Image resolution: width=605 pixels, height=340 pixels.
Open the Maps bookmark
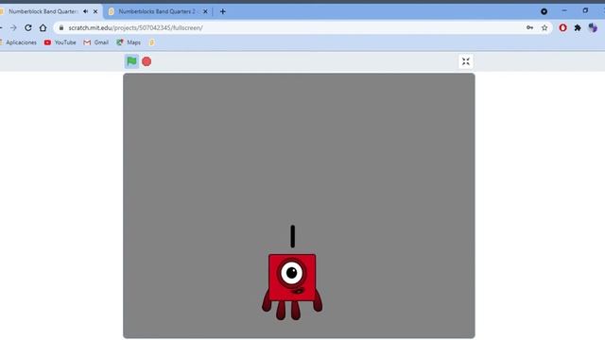(129, 42)
